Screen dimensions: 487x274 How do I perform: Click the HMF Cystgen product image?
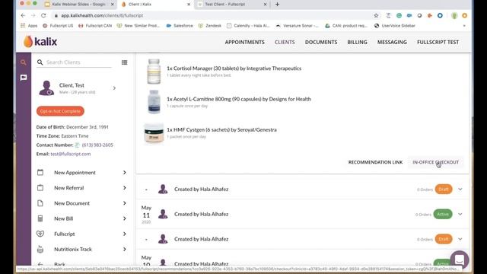(x=154, y=133)
